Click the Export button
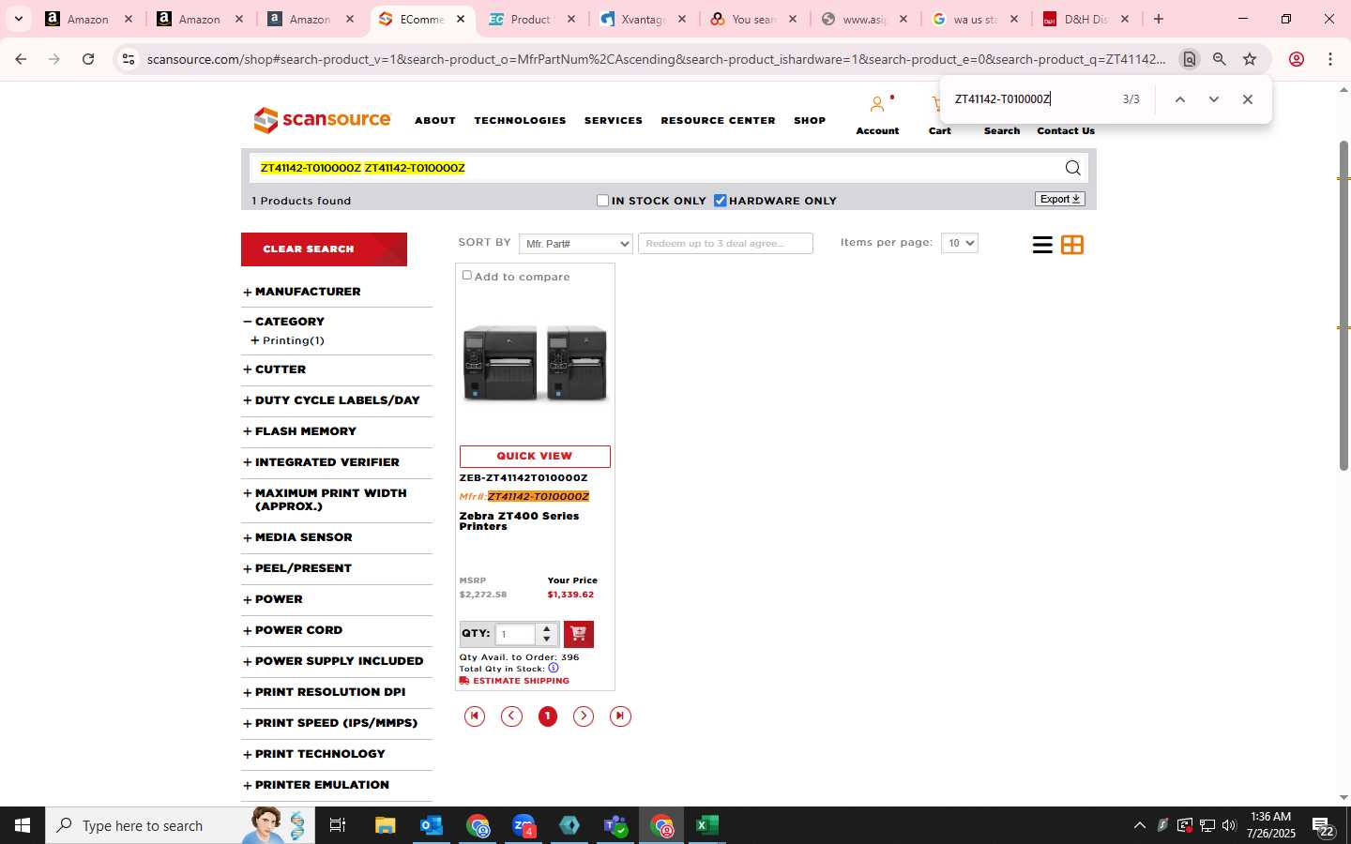The height and width of the screenshot is (844, 1351). [1060, 199]
